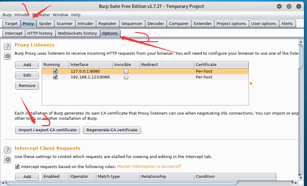Click vertical scrollbar up arrow
Viewport: 307px width, 186px height.
coord(301,42)
